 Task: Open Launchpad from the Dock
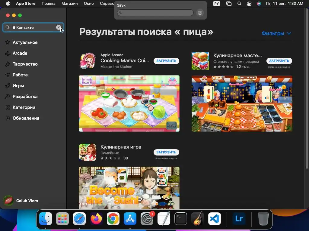pos(62,219)
